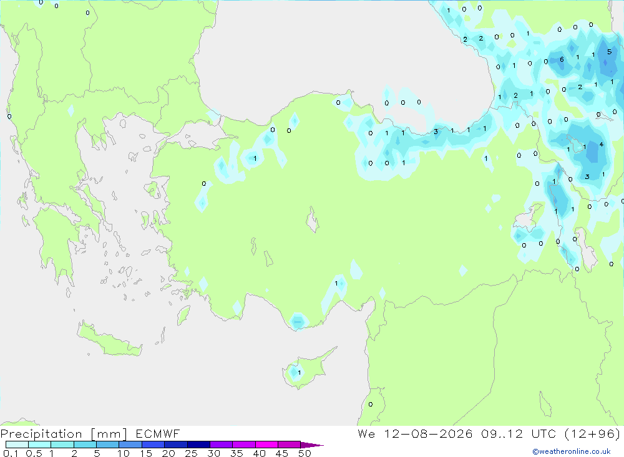Select the 2–5 mm legend color swatch

pos(85,445)
